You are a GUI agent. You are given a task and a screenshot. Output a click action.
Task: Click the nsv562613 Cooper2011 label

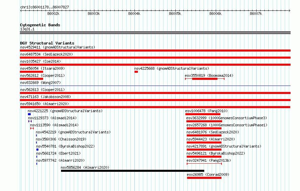coord(42,90)
